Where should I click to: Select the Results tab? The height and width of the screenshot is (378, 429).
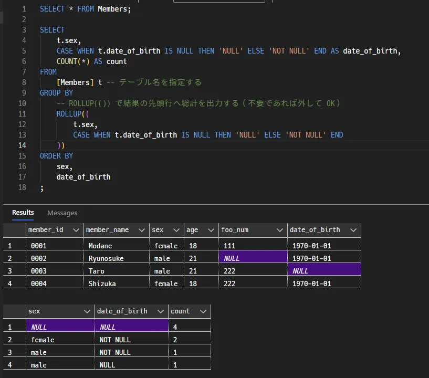(x=23, y=213)
